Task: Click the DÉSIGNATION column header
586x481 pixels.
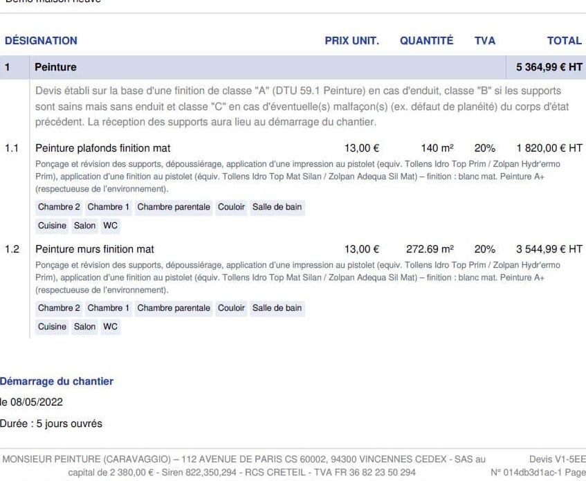Action: pos(41,41)
